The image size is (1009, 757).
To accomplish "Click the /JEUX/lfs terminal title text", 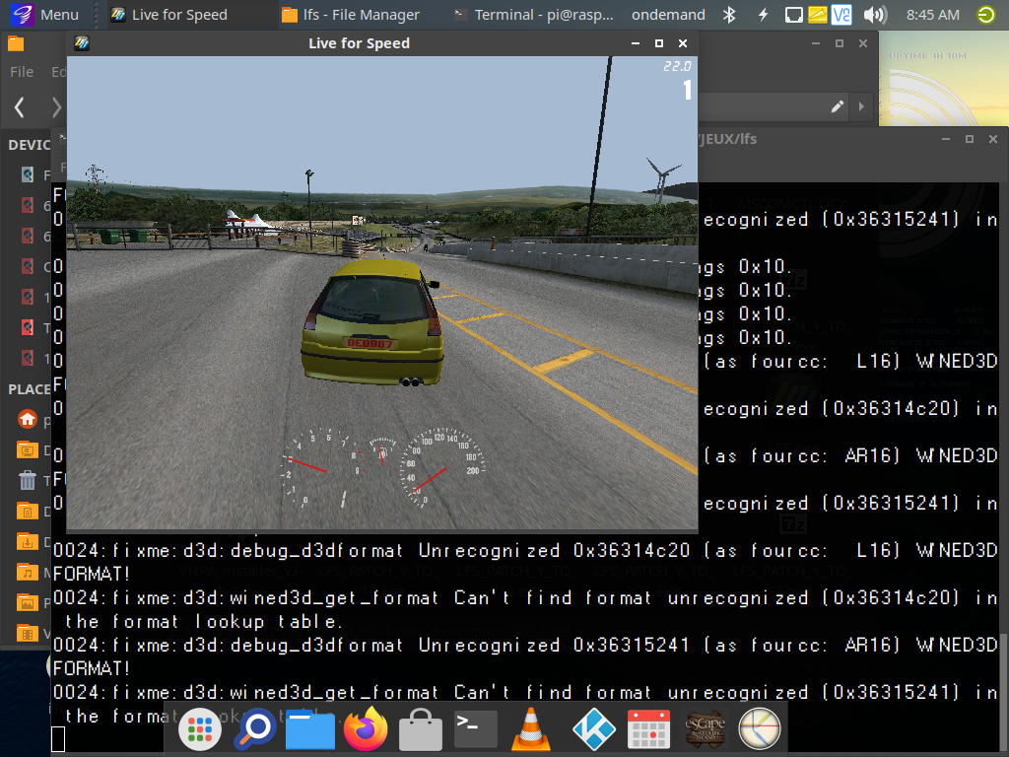I will coord(726,138).
